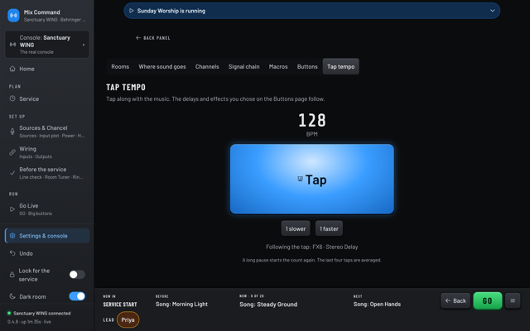Click the Home house icon
Screen dimensions: 530x331
12,69
